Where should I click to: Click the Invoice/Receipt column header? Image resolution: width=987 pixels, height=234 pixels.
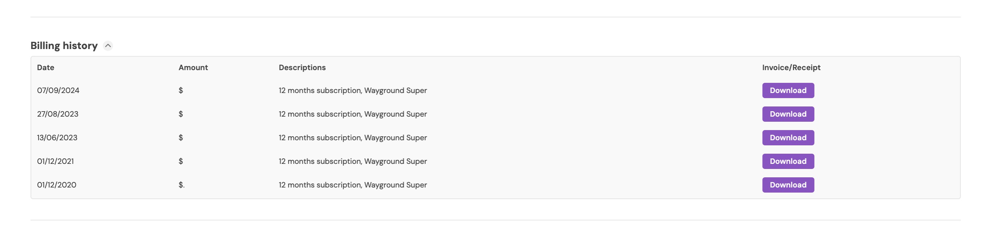click(x=791, y=68)
